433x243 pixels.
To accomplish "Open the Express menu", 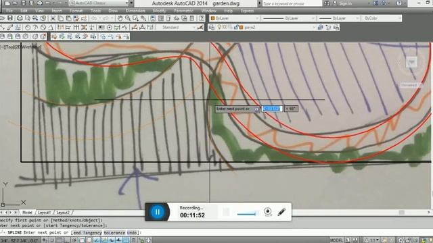I will click(247, 11).
